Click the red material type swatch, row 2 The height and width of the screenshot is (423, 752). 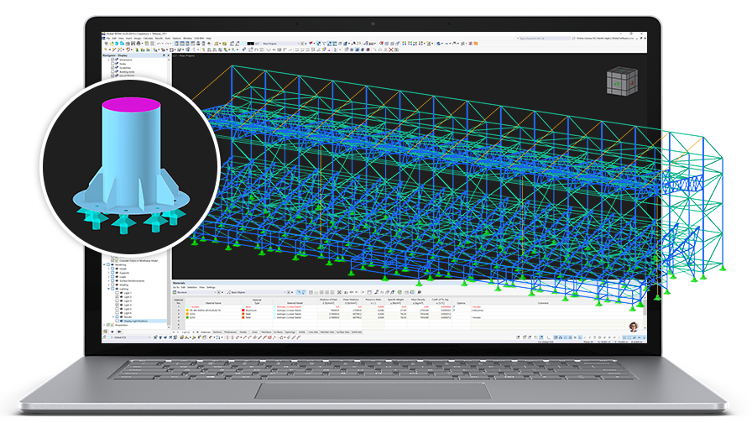(243, 311)
